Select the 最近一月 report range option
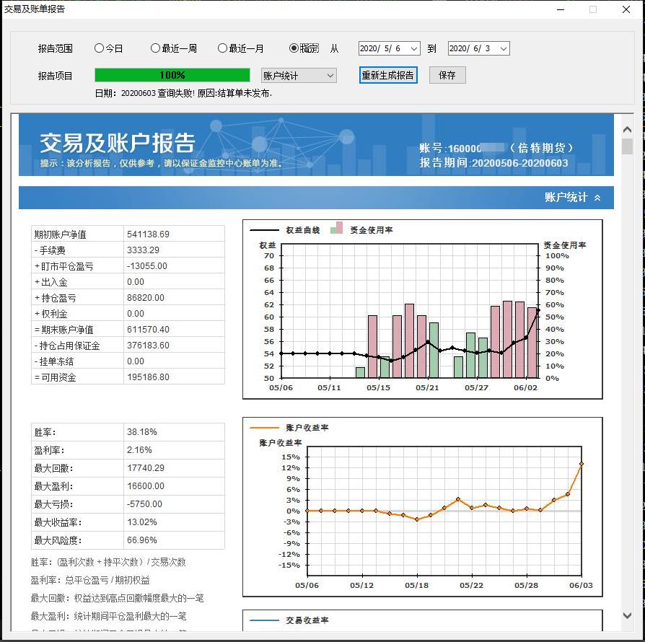The width and height of the screenshot is (645, 642). 222,48
